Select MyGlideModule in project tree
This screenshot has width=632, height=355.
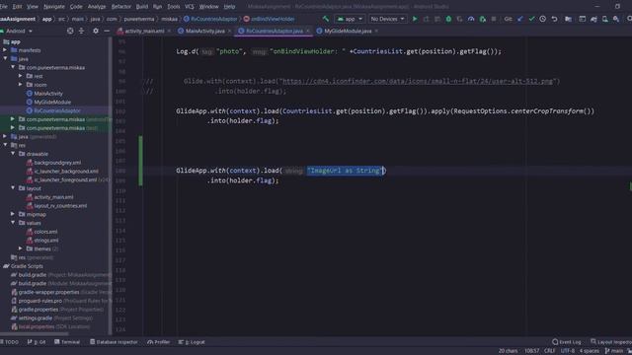pyautogui.click(x=52, y=103)
